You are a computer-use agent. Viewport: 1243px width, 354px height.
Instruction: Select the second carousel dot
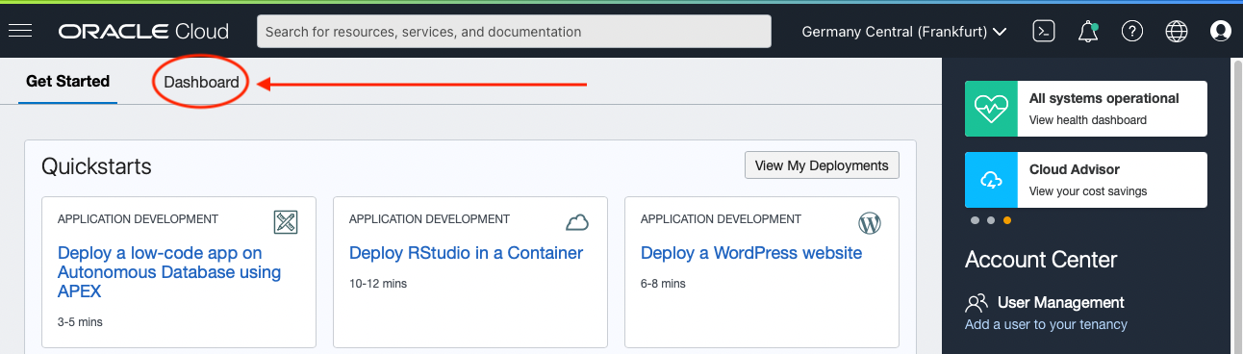pyautogui.click(x=991, y=220)
